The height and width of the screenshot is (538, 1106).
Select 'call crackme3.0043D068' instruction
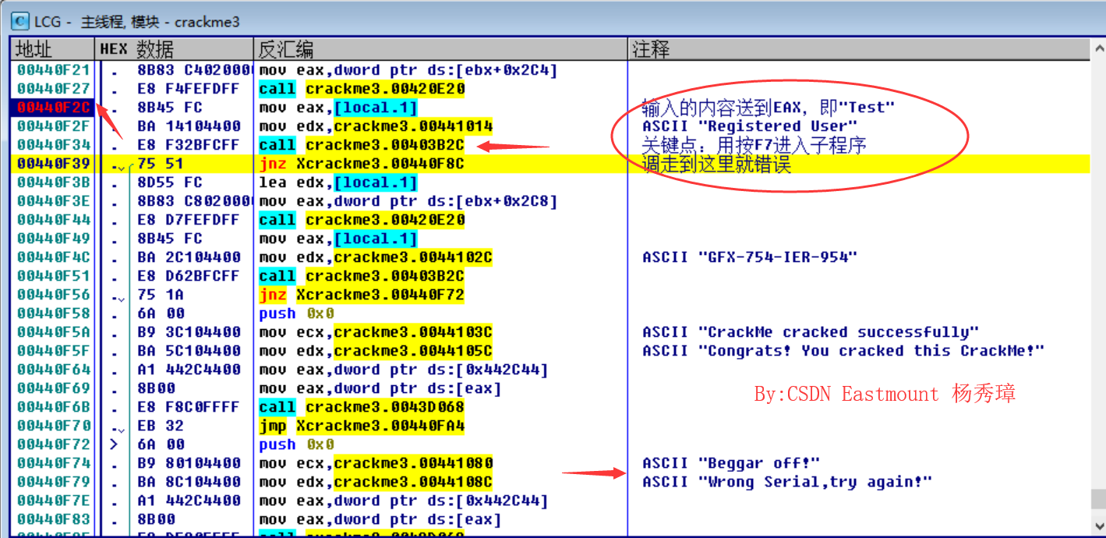pos(362,407)
